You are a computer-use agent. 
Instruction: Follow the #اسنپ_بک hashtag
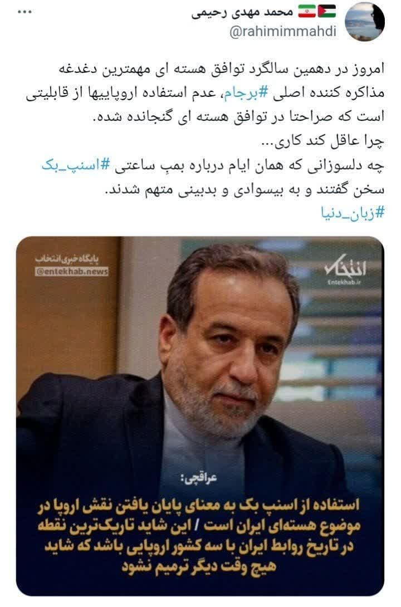76,165
